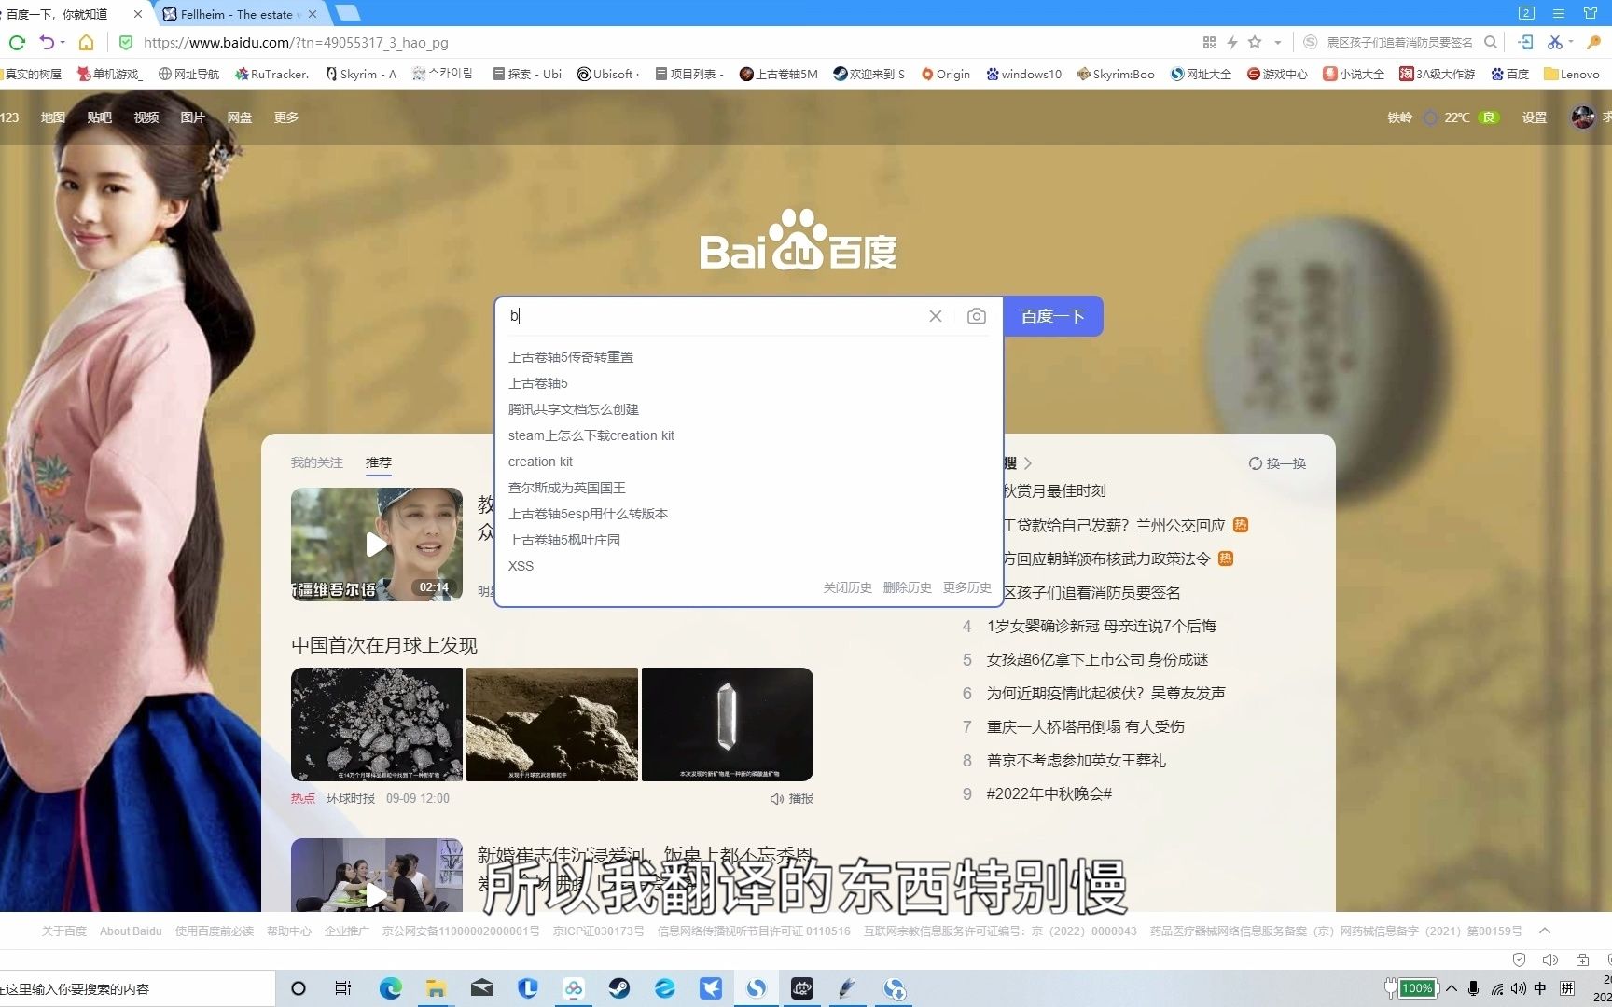Switch to the 推荐 feed tab
This screenshot has width=1612, height=1007.
(378, 462)
